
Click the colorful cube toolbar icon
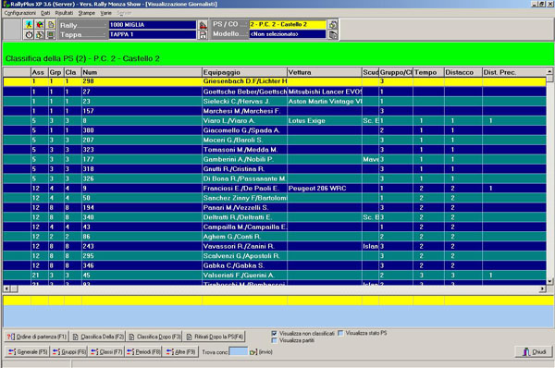click(40, 24)
